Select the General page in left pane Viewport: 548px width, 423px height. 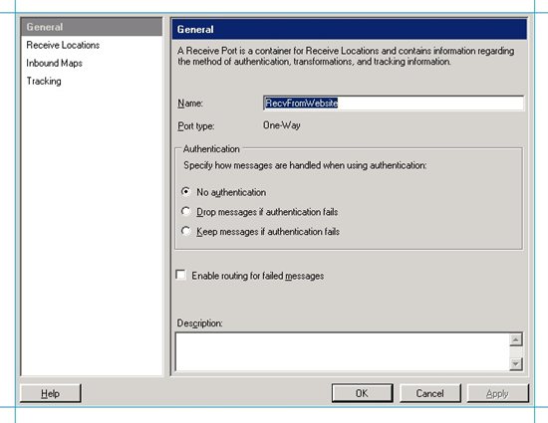[x=92, y=27]
